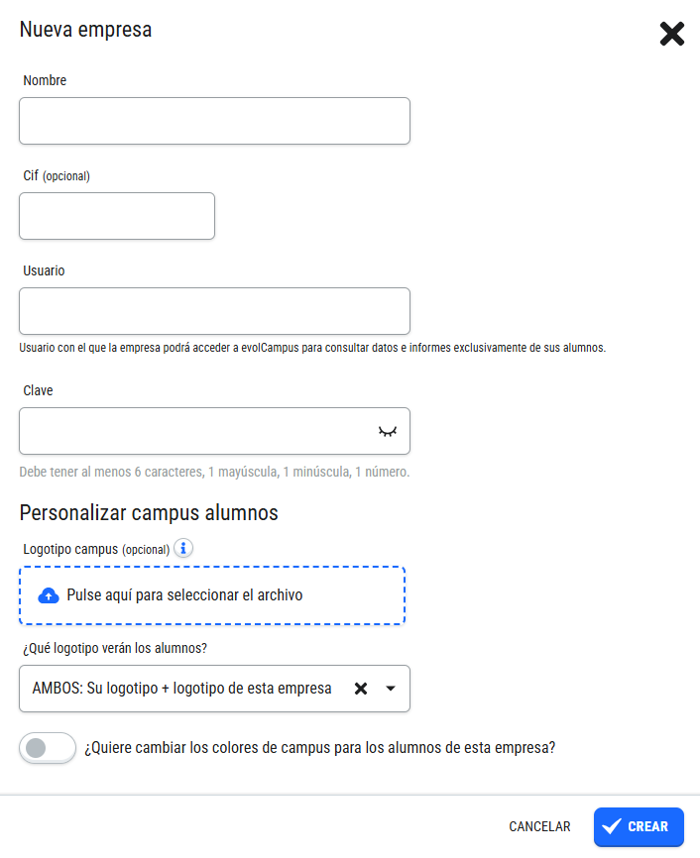Click the Nombre field label
This screenshot has height=858, width=700.
pyautogui.click(x=45, y=80)
